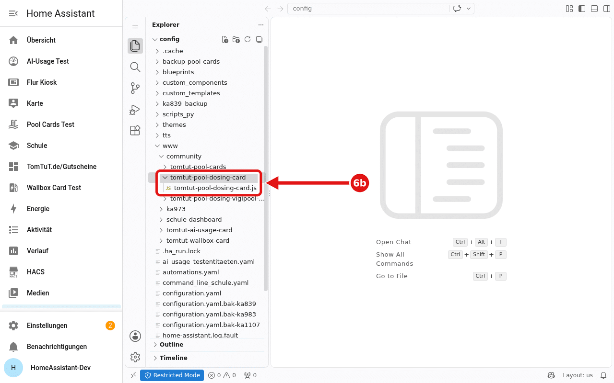Open the chat dropdown arrow in title bar
This screenshot has height=383, width=614.
point(469,9)
